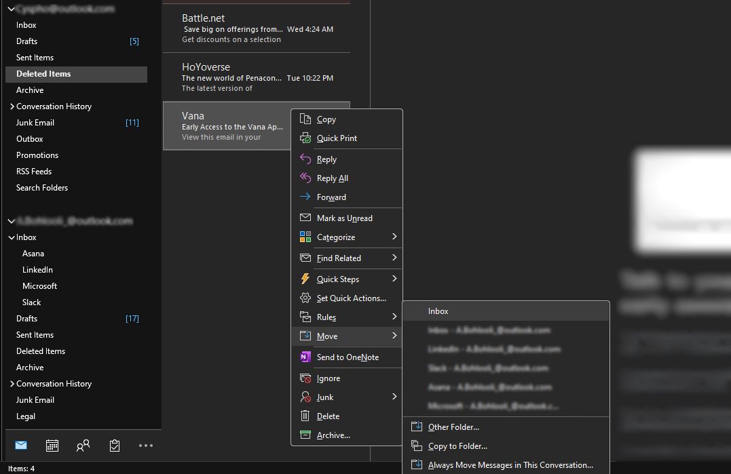Viewport: 731px width, 474px height.
Task: Click the Mail envelope navigation icon
Action: coord(21,446)
